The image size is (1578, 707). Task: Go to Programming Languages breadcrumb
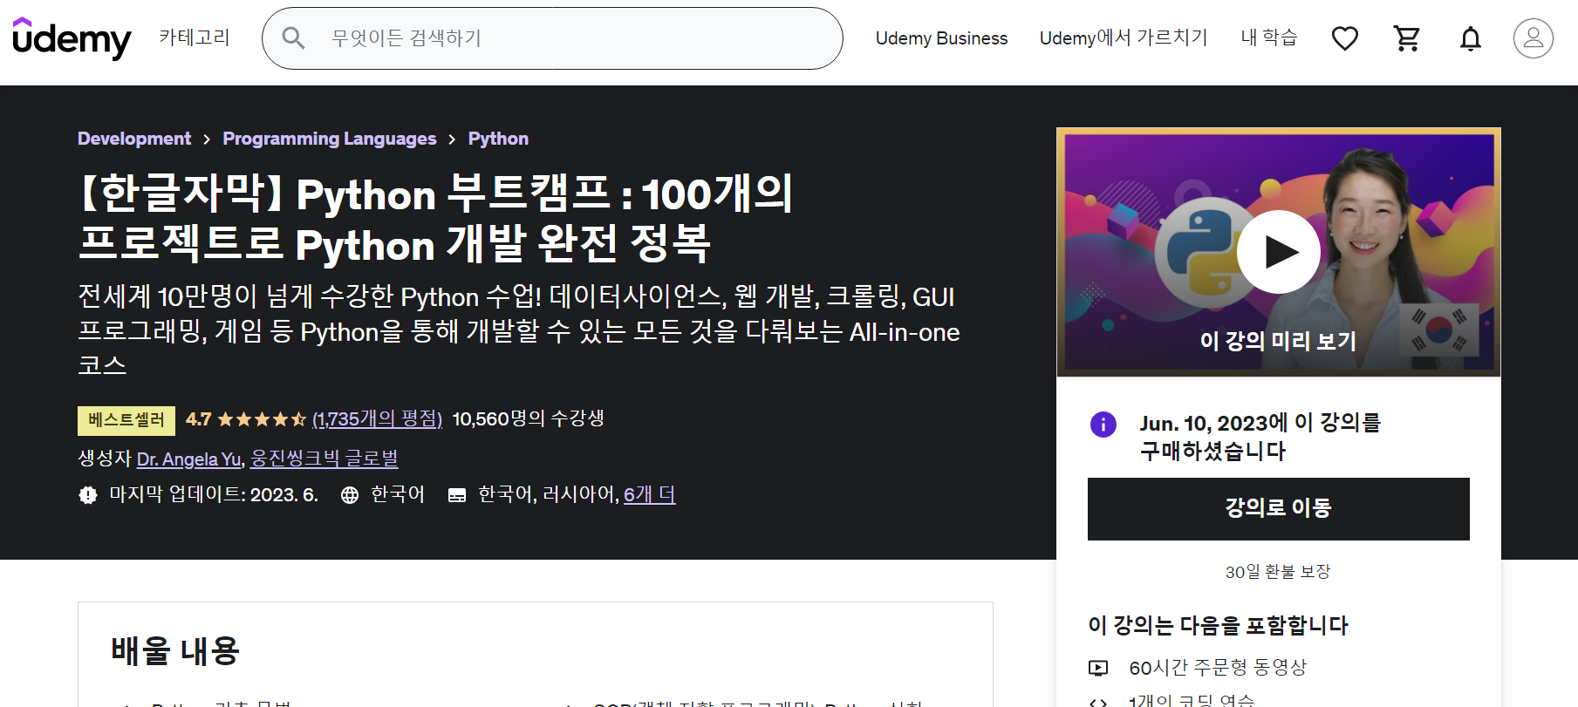(330, 139)
